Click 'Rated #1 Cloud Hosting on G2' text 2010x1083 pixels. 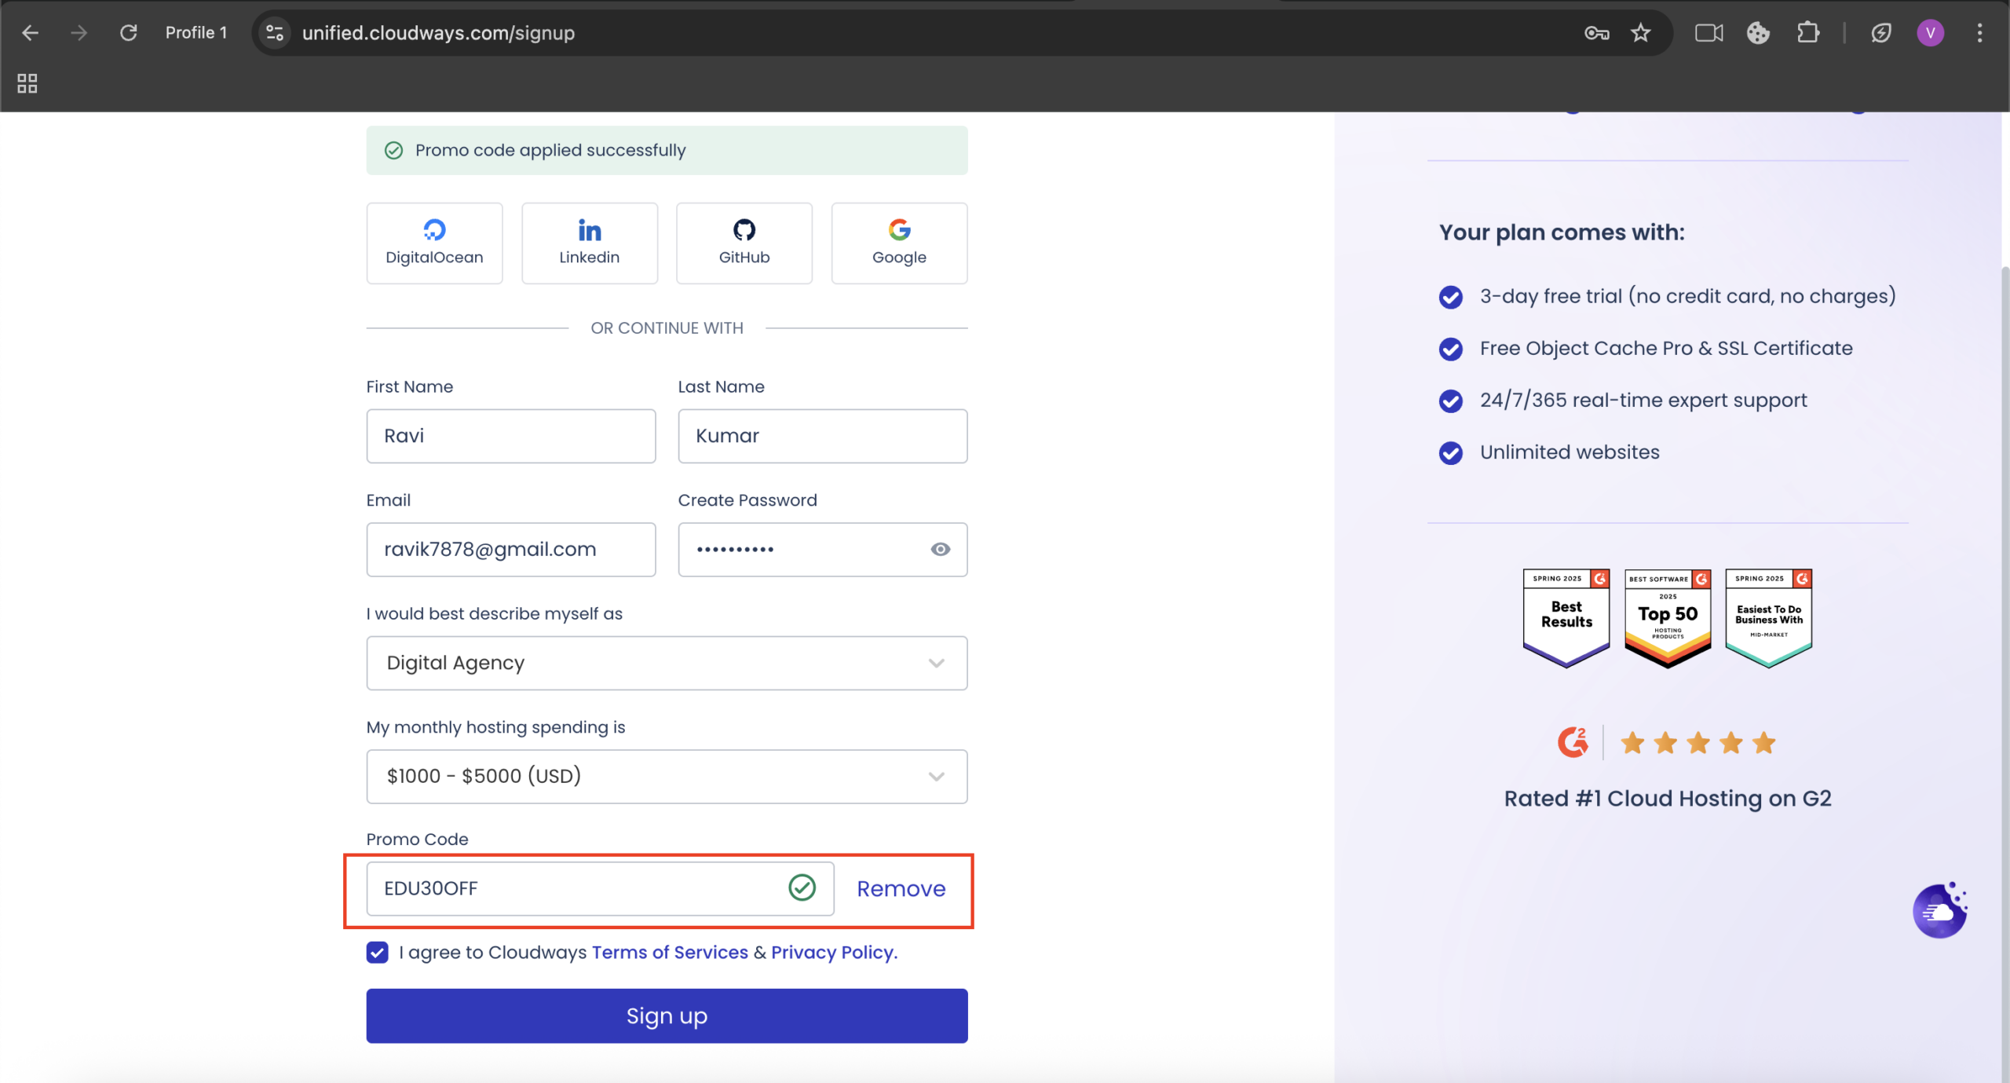pos(1668,799)
